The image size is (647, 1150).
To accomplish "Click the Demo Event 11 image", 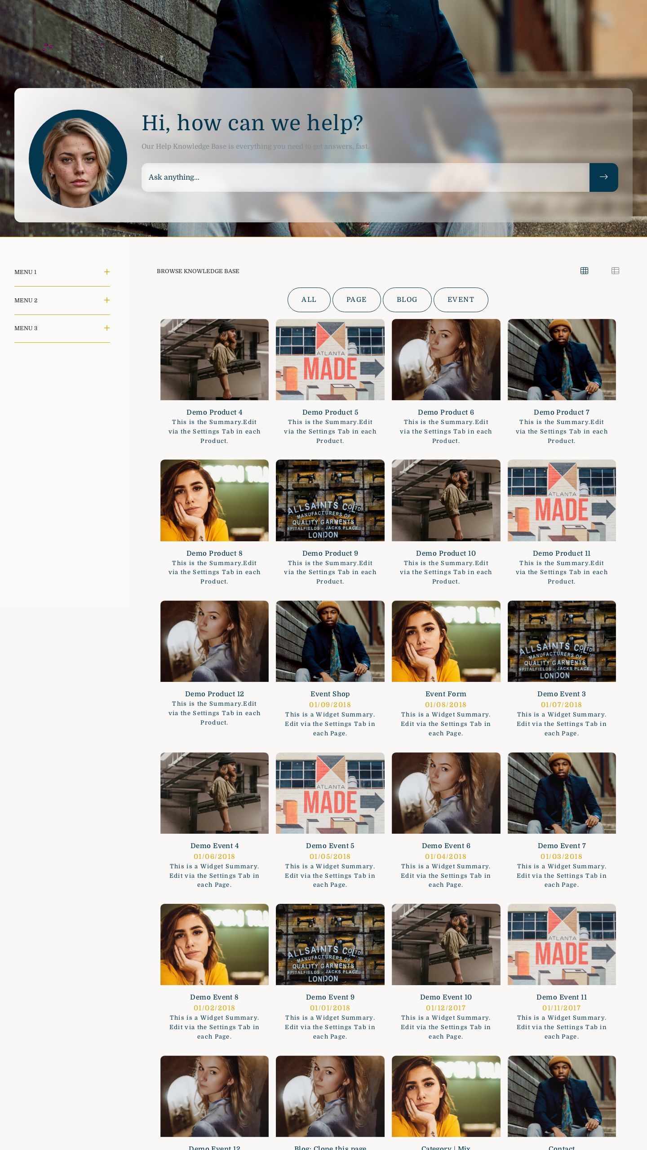I will pyautogui.click(x=562, y=944).
